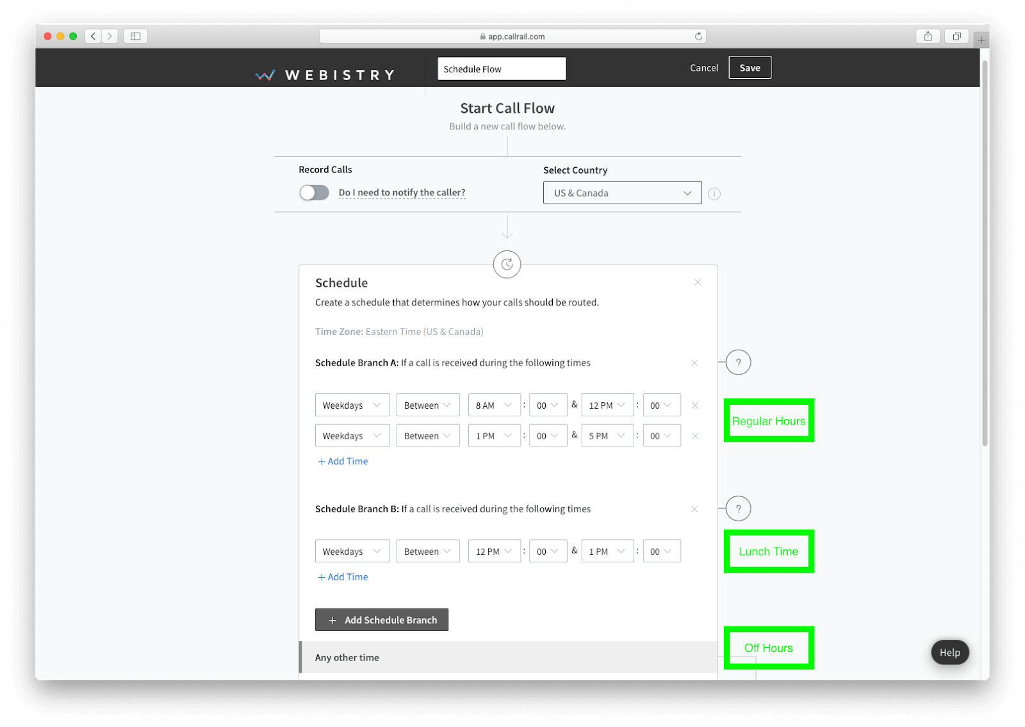Click Add Time under Branch A
The height and width of the screenshot is (727, 1025).
343,461
